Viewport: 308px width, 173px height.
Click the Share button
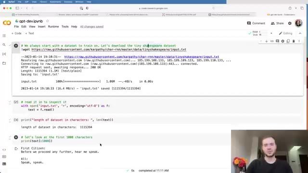[277, 23]
